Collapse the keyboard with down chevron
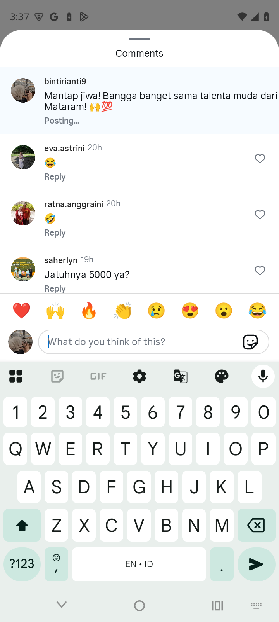The image size is (279, 622). point(62,605)
